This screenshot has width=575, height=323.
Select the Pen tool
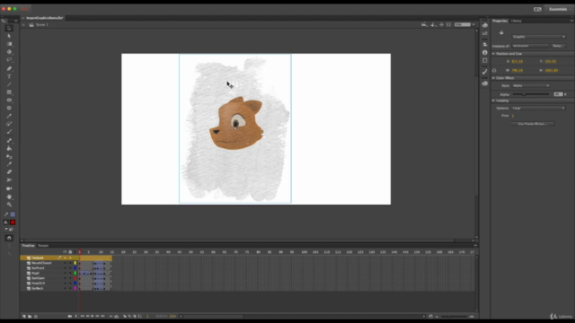pos(9,68)
